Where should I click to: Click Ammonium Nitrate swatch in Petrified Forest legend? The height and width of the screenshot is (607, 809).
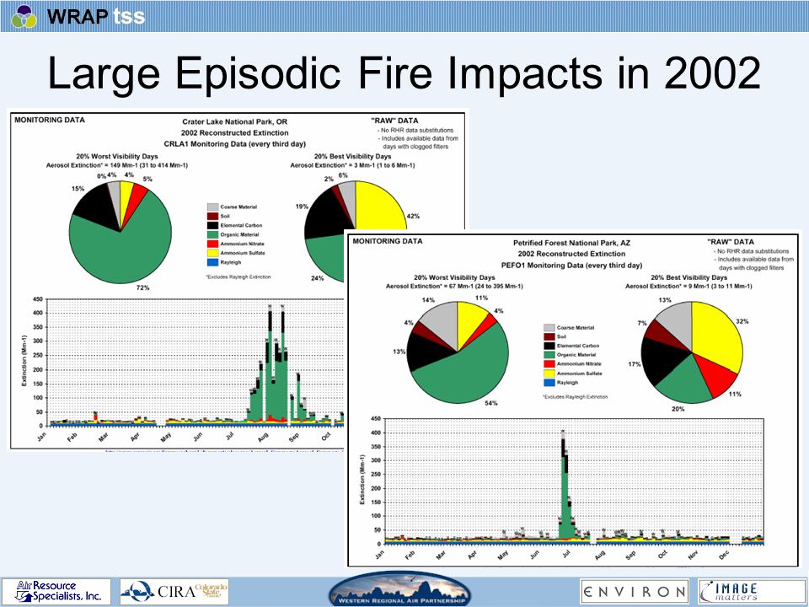click(549, 364)
